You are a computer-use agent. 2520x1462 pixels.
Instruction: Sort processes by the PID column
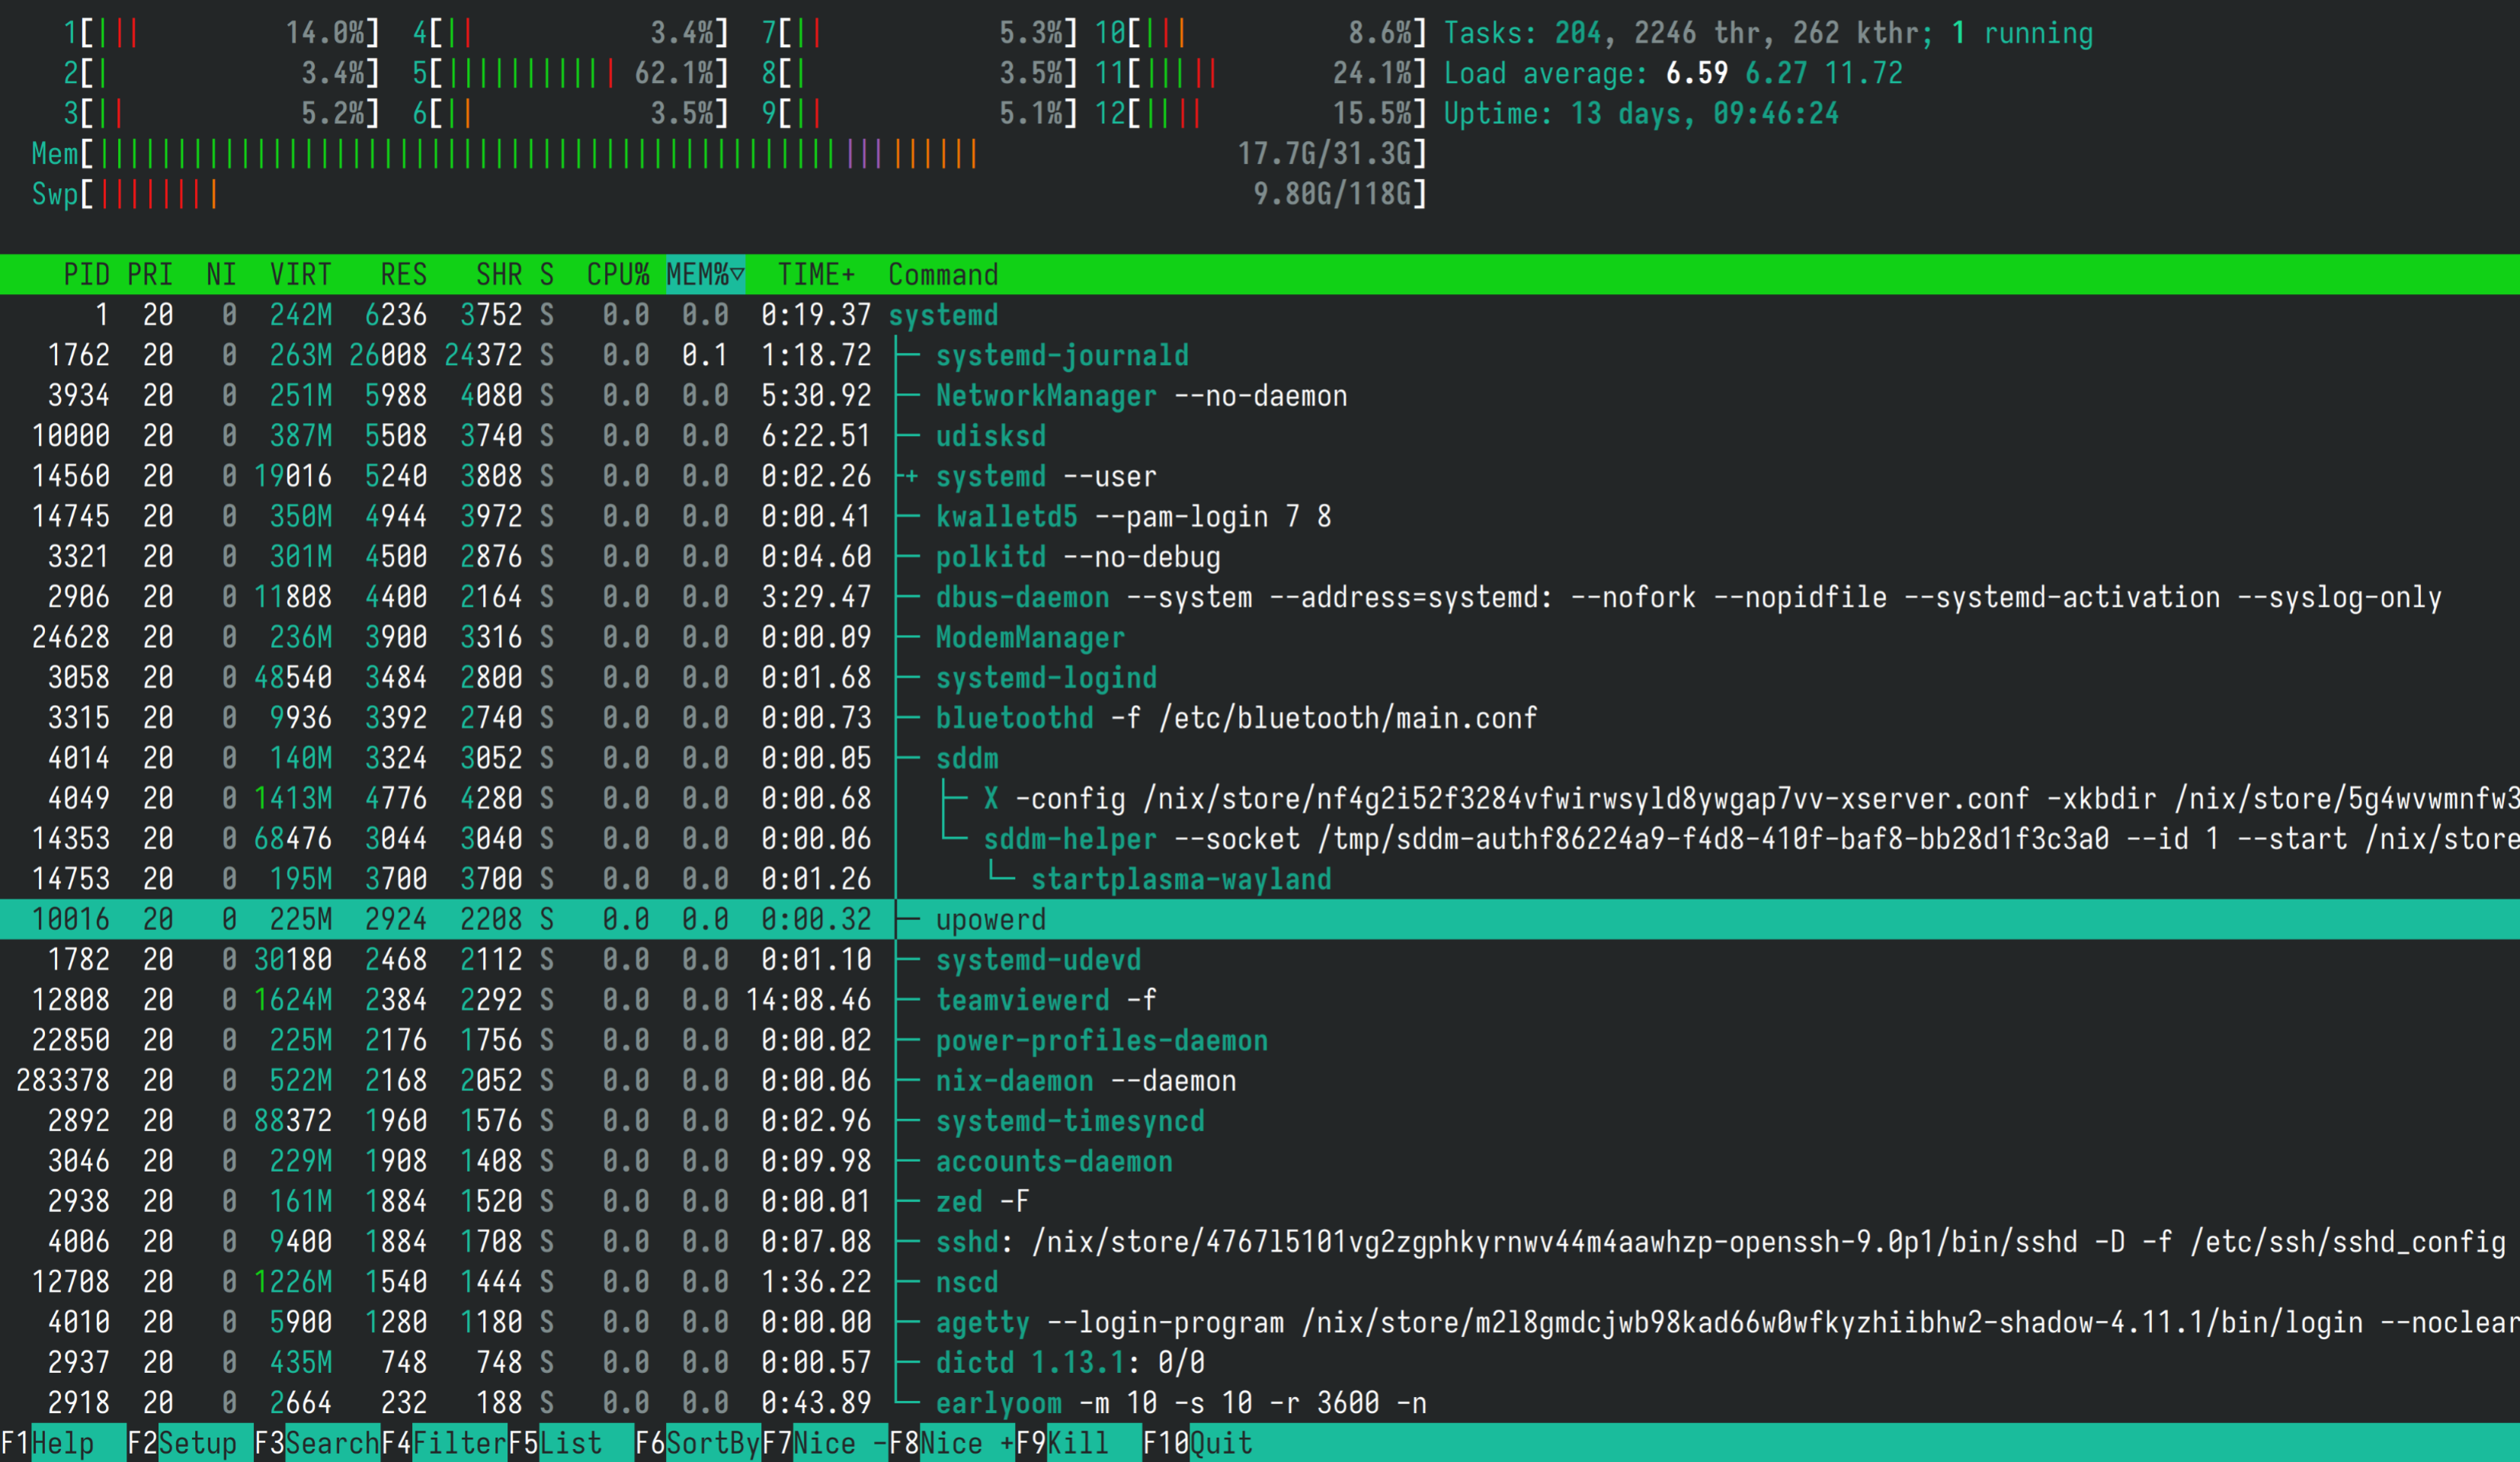pos(88,274)
